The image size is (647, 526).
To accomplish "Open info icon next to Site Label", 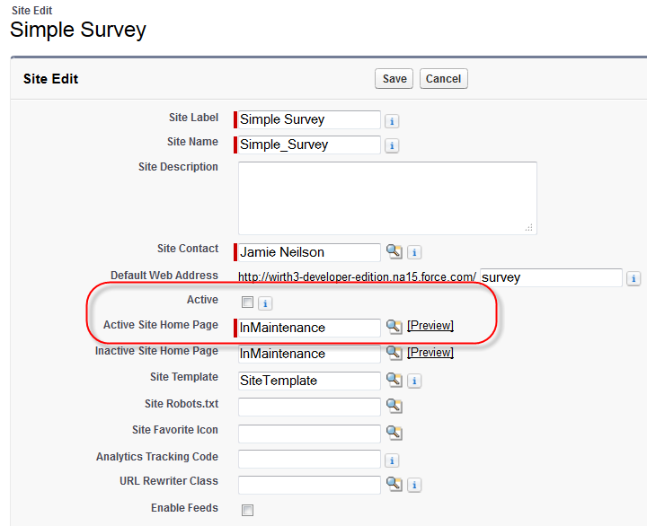I will click(x=392, y=121).
